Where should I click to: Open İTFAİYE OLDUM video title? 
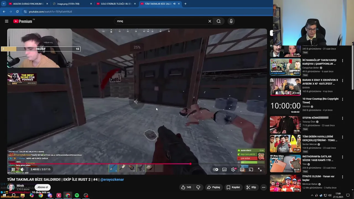pyautogui.click(x=318, y=178)
